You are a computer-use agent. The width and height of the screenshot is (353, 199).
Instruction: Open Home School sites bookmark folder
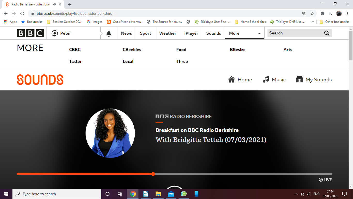[250, 22]
